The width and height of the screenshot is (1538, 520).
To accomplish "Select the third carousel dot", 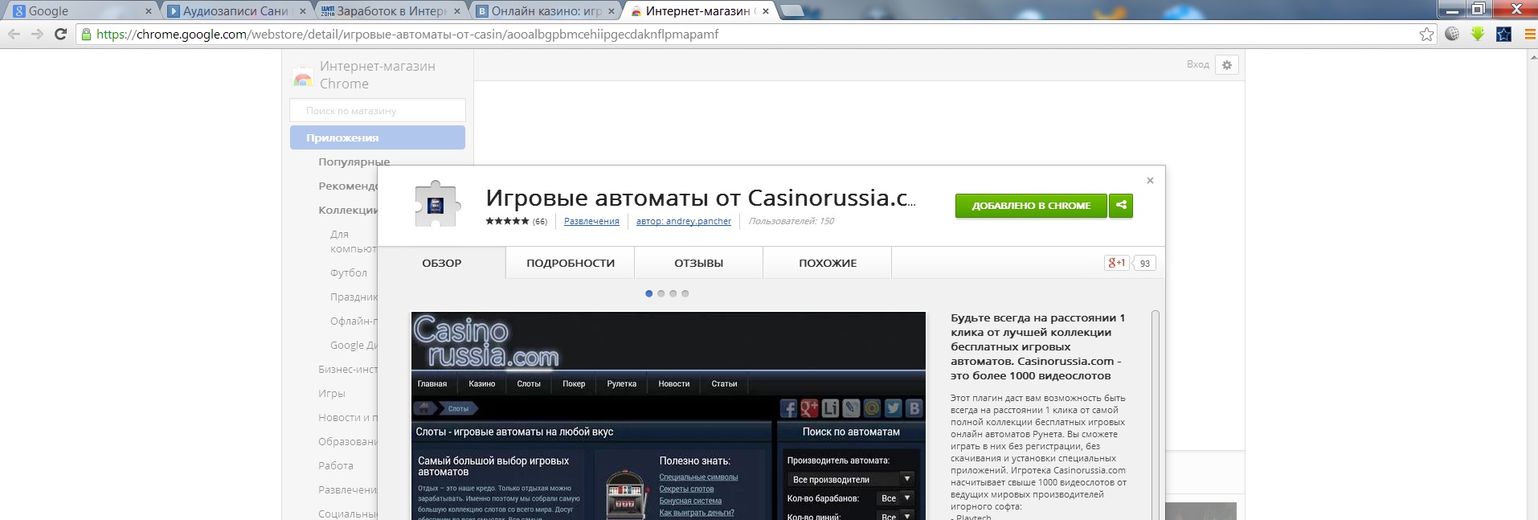I will [673, 293].
